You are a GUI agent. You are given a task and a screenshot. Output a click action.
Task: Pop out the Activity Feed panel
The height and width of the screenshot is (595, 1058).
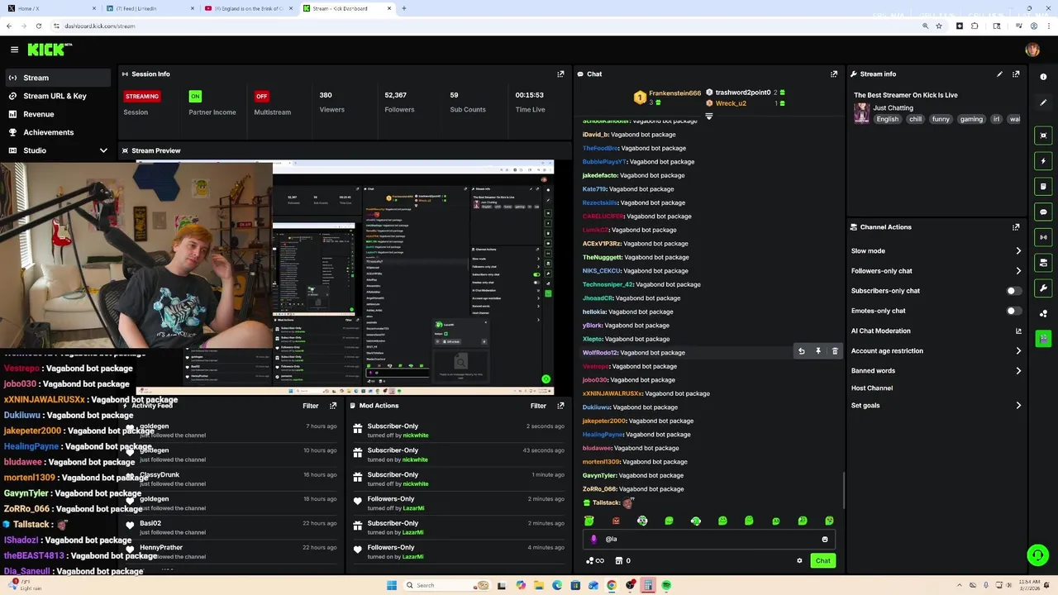[333, 406]
